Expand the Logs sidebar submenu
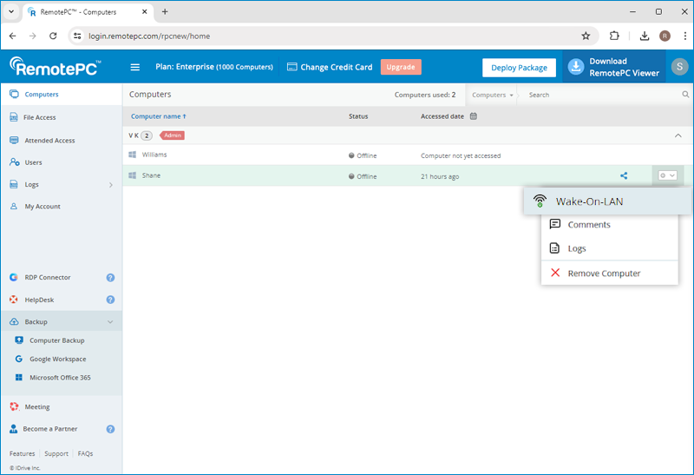This screenshot has height=475, width=694. click(110, 185)
